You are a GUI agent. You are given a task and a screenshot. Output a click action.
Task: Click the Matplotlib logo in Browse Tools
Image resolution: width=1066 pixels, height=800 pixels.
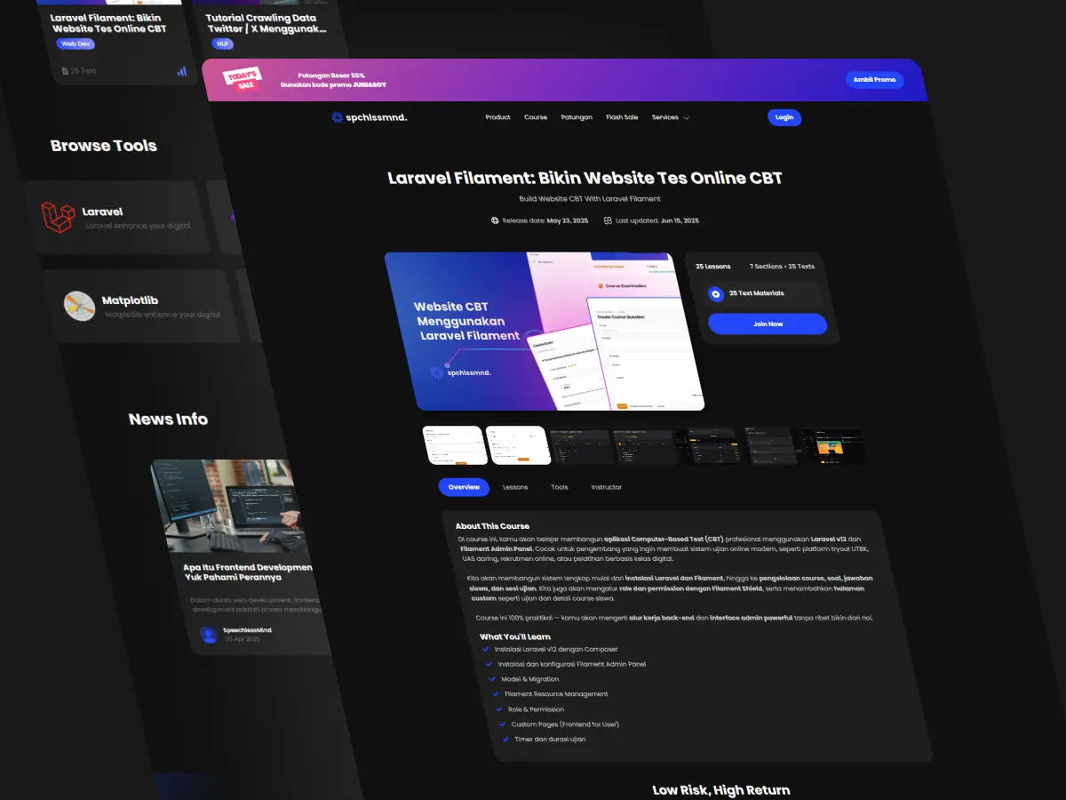(x=79, y=306)
